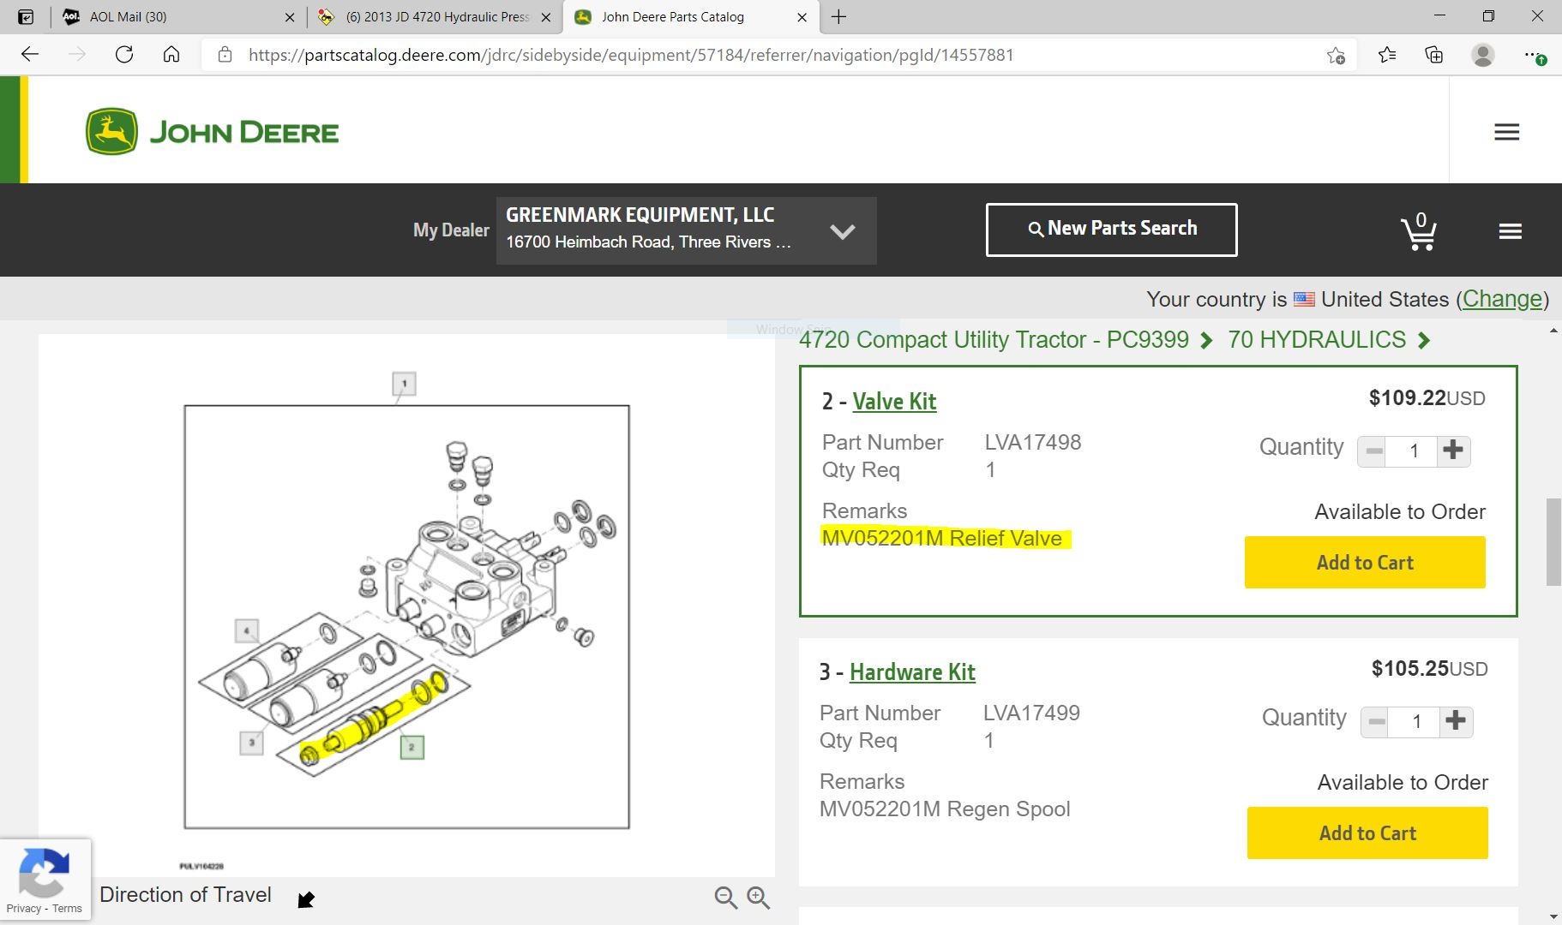Screen dimensions: 1562x925
Task: Zoom out the parts diagram
Action: coord(725,897)
